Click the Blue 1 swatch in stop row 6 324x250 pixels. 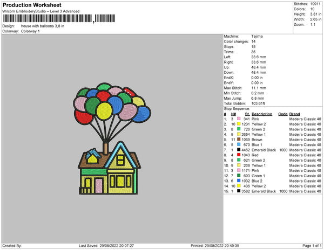(239, 144)
